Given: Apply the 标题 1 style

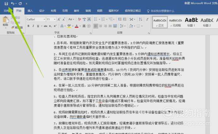Looking at the screenshot, I should pos(191,22).
